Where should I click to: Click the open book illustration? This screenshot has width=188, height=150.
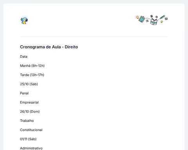154,21
